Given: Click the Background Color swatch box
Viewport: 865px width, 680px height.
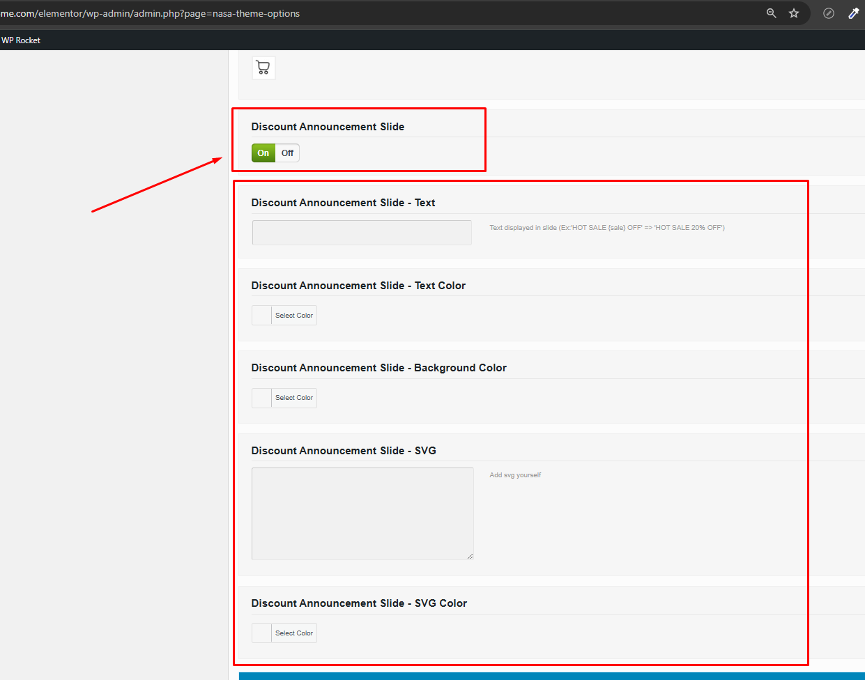Looking at the screenshot, I should [x=262, y=398].
